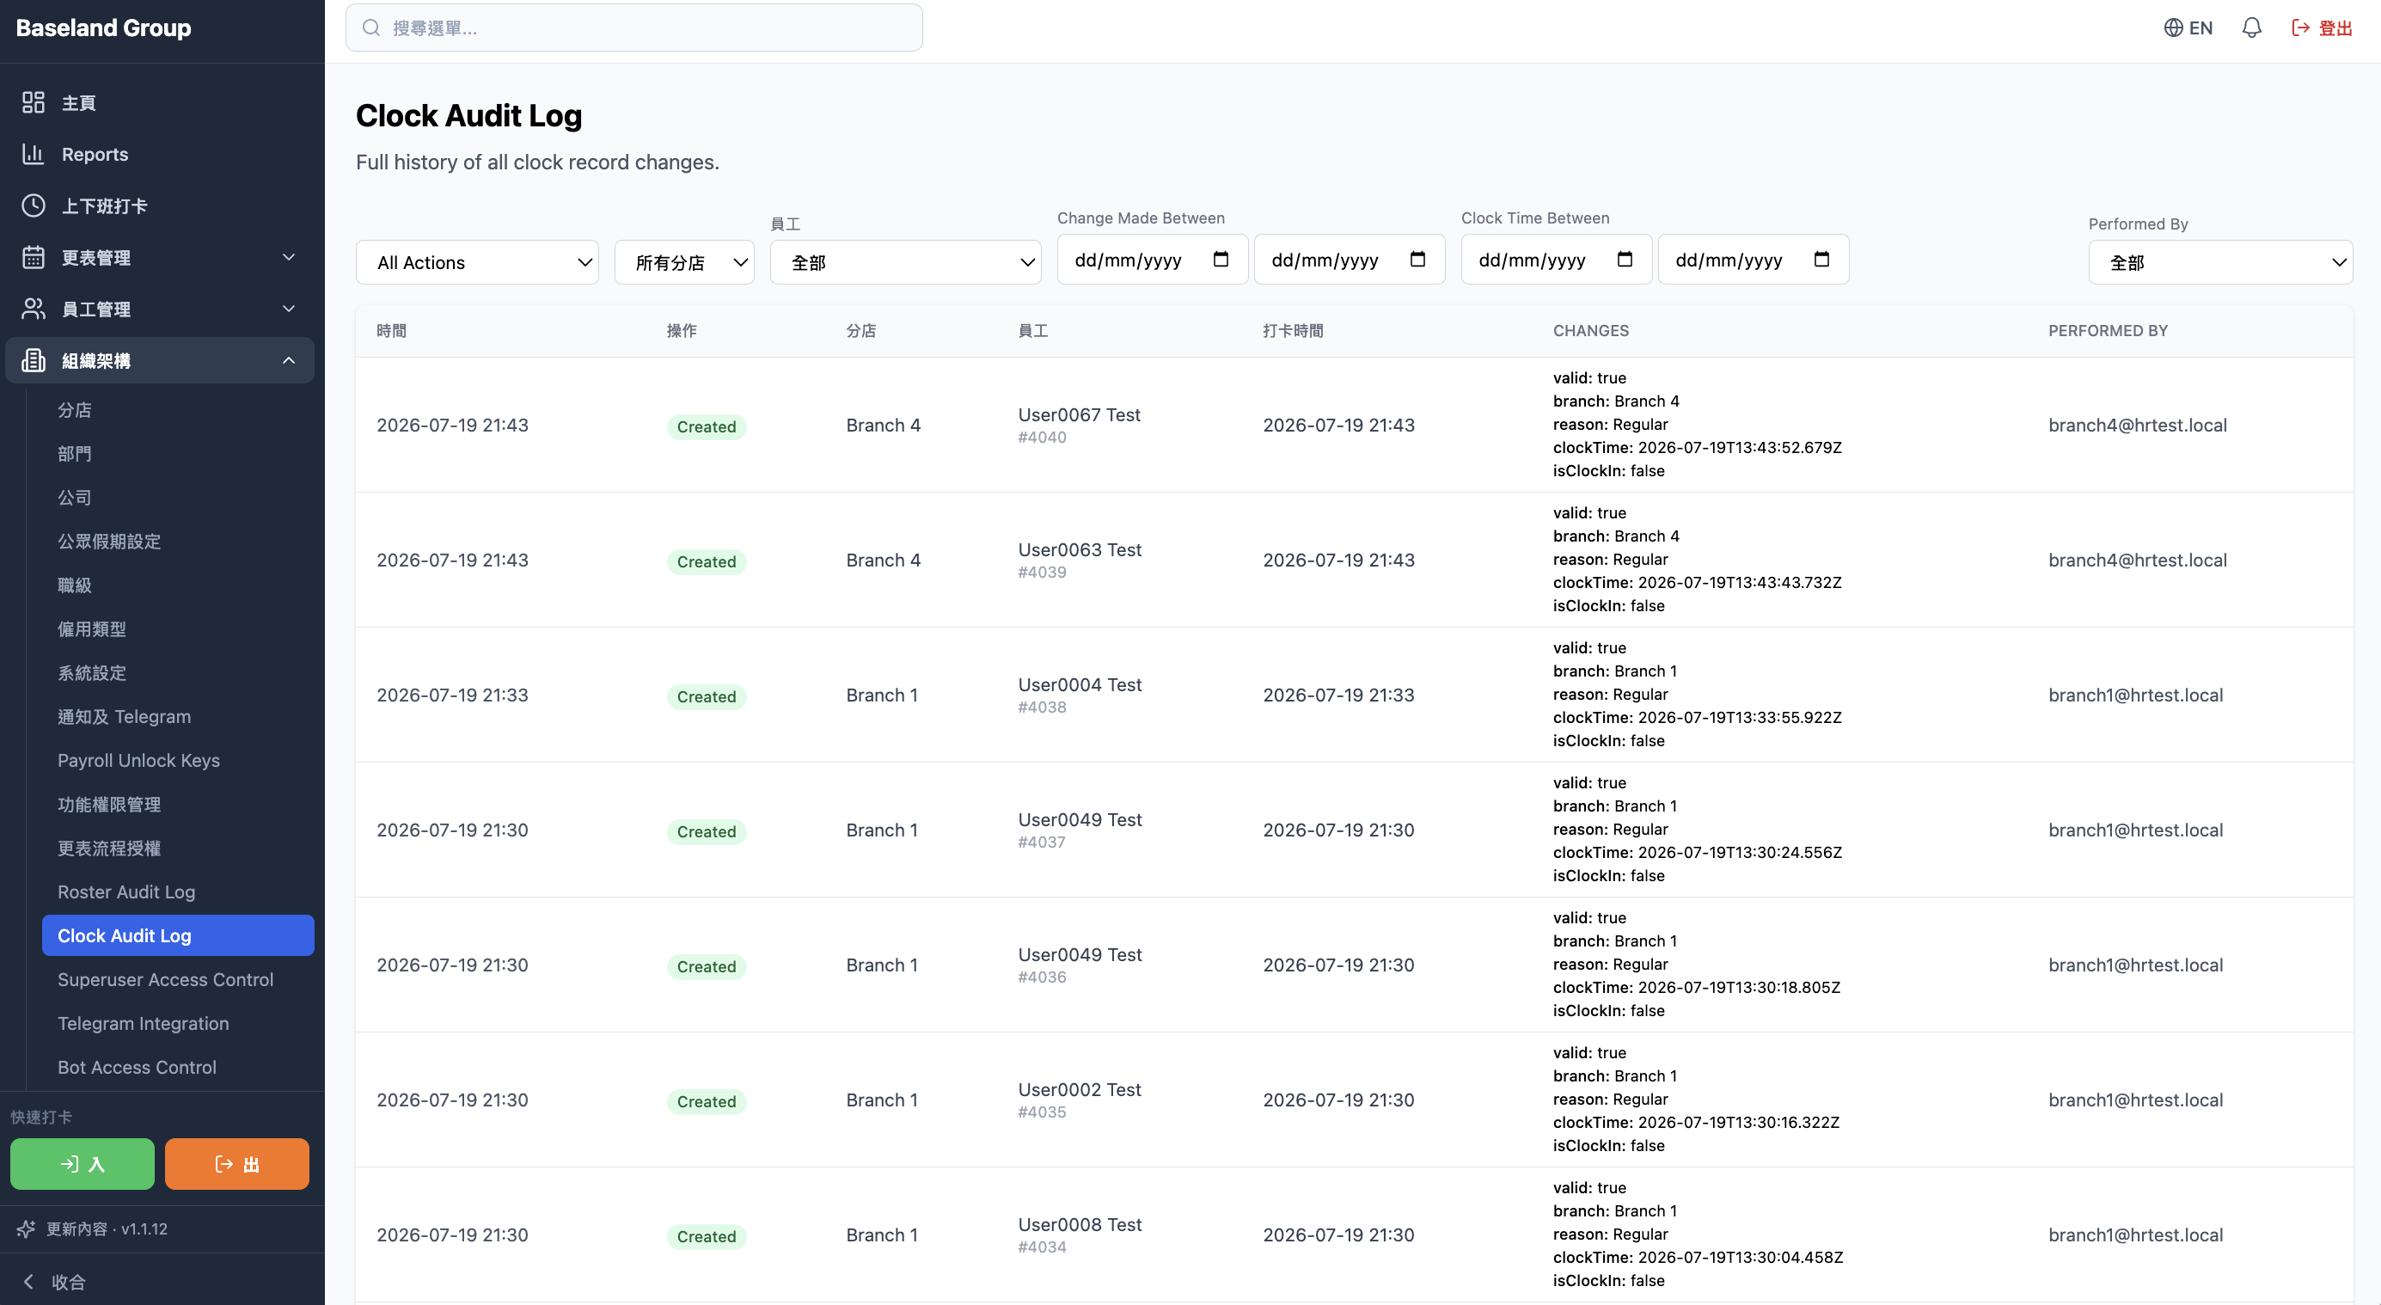Viewport: 2381px width, 1305px height.
Task: Open calendar for first Clock Time Between date
Action: pos(1624,260)
